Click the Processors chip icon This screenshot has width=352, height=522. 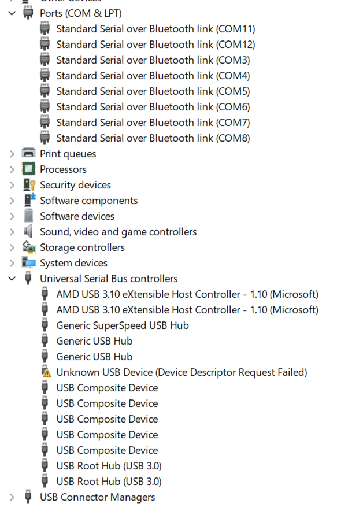[x=28, y=169]
